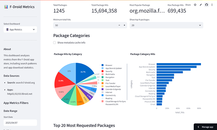
Task: Click the Security legend entry in pie chart
Action: point(110,71)
